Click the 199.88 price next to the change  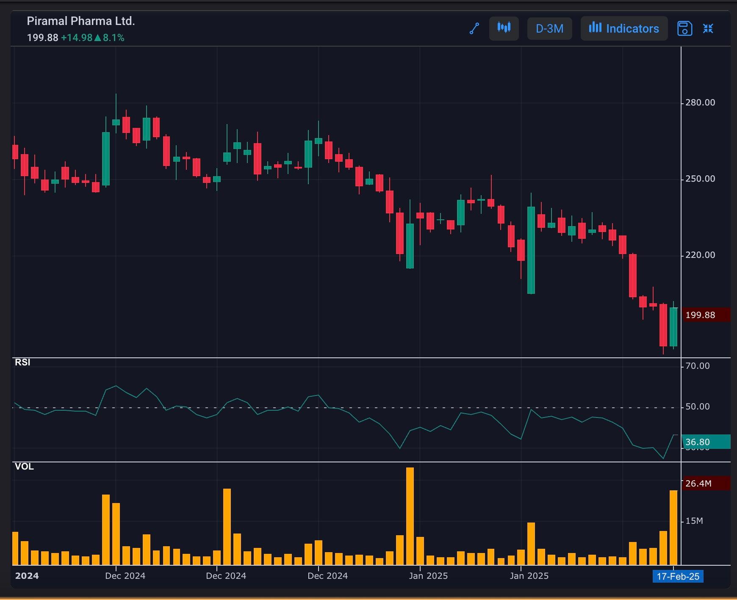click(x=42, y=38)
